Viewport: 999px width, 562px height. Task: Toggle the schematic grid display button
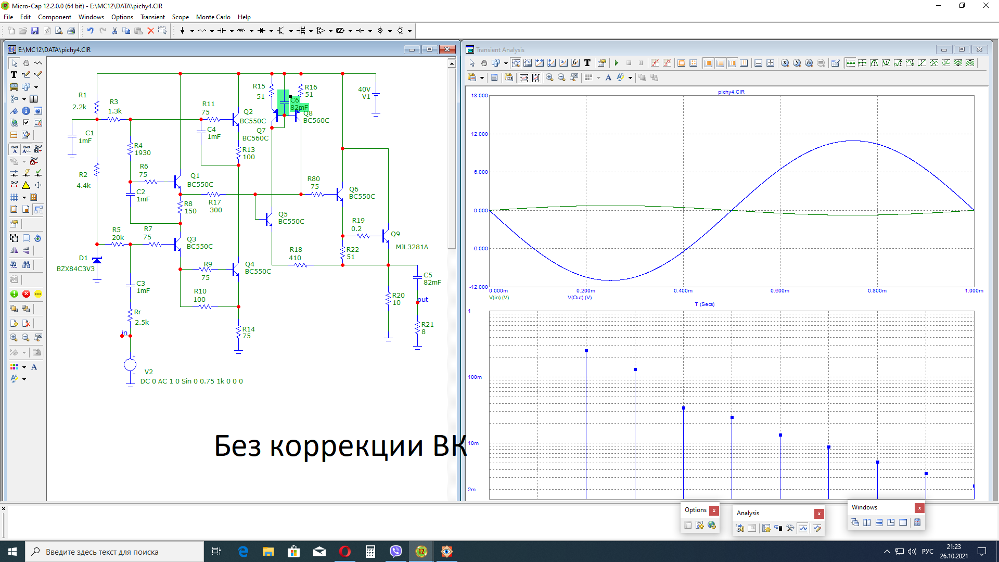pos(14,197)
